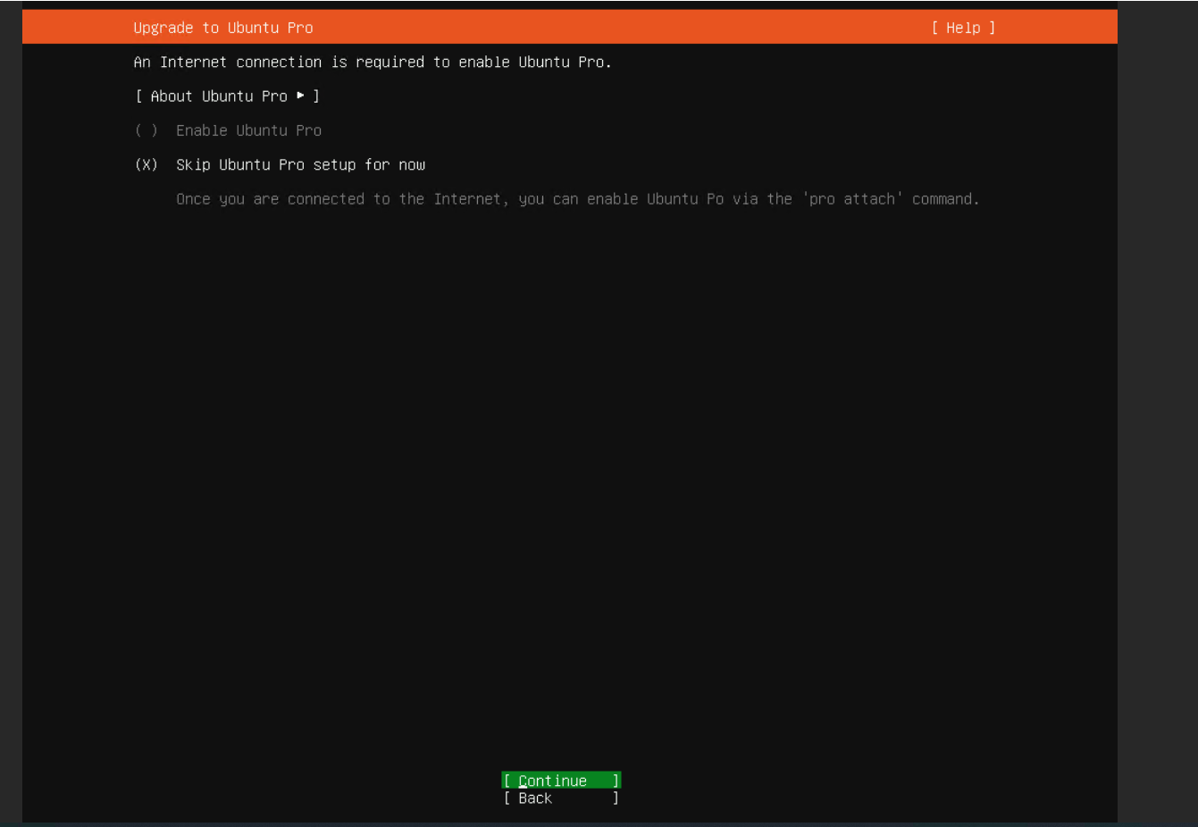Click the word 'Internet' in the hint line
Viewport: 1198px width, 827px height.
click(467, 199)
